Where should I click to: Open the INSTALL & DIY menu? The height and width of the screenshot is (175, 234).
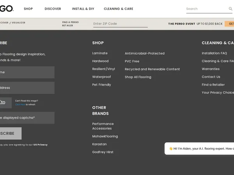point(83,9)
